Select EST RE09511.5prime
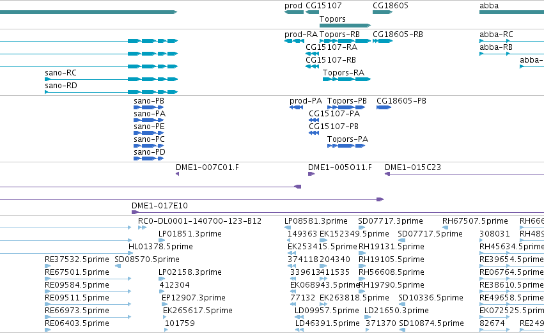The image size is (544, 333). coord(88,305)
